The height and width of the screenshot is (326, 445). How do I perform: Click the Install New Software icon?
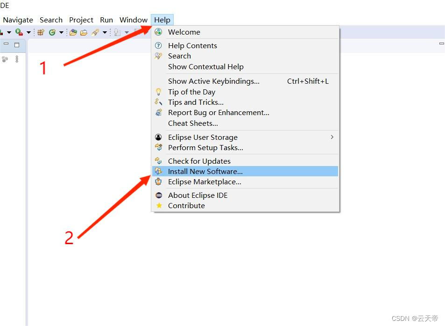coord(158,171)
